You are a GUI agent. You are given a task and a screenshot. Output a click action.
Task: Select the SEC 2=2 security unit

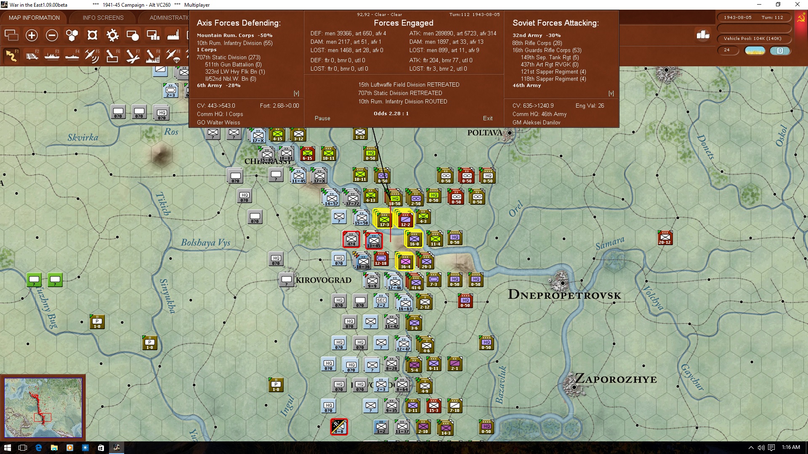click(x=381, y=301)
